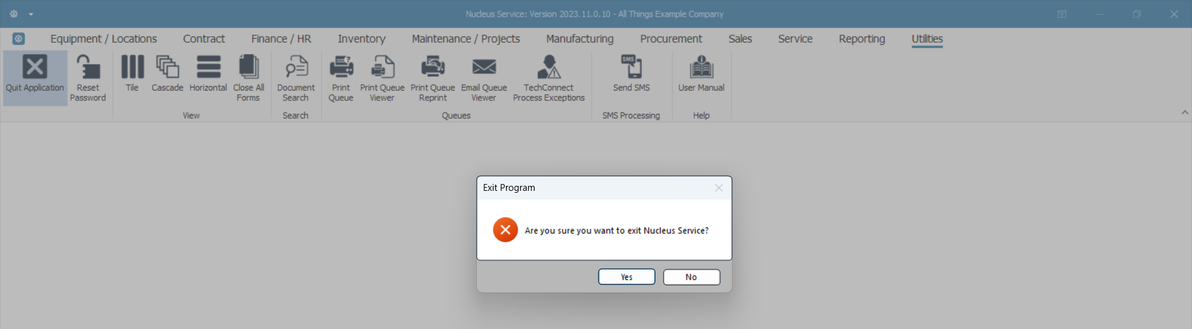Tile the open windows
This screenshot has width=1192, height=329.
click(132, 68)
